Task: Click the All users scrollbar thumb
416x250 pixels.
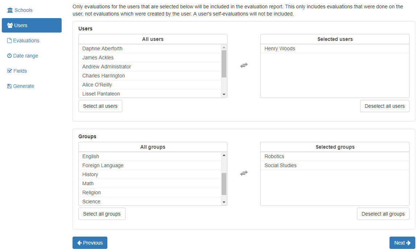Action: (224, 64)
